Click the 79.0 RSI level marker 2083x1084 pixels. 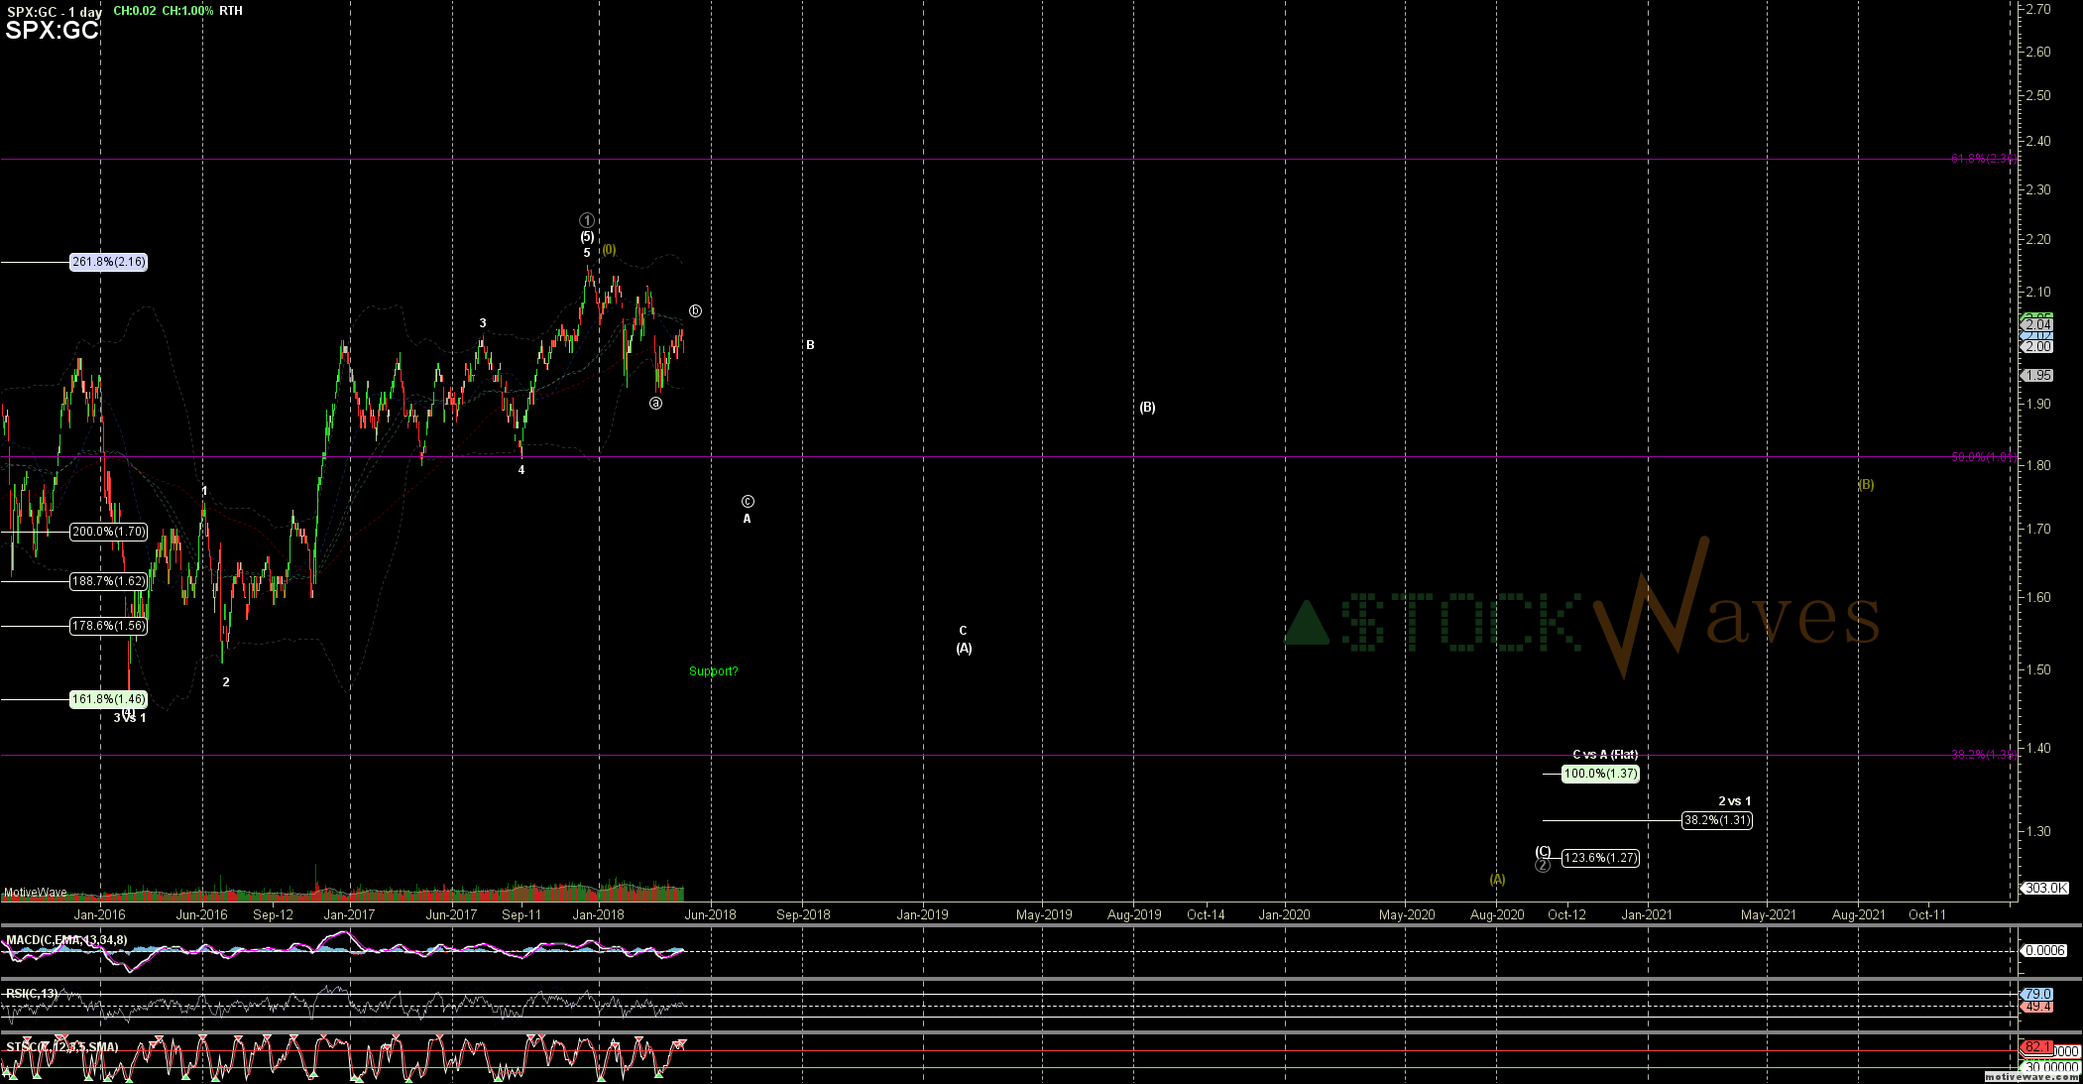pyautogui.click(x=2037, y=994)
